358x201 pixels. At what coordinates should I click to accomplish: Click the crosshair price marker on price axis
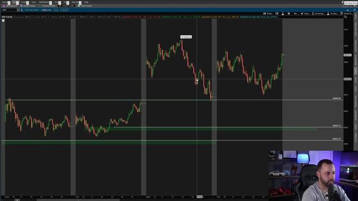pyautogui.click(x=347, y=79)
